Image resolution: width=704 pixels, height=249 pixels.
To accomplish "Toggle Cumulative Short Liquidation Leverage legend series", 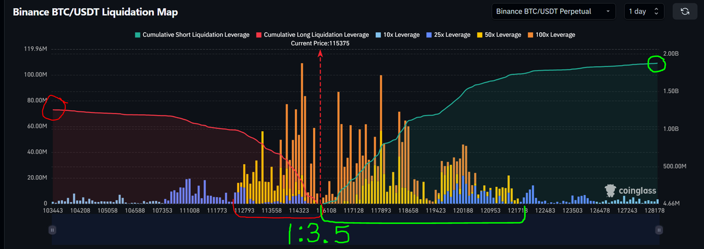I will (192, 35).
